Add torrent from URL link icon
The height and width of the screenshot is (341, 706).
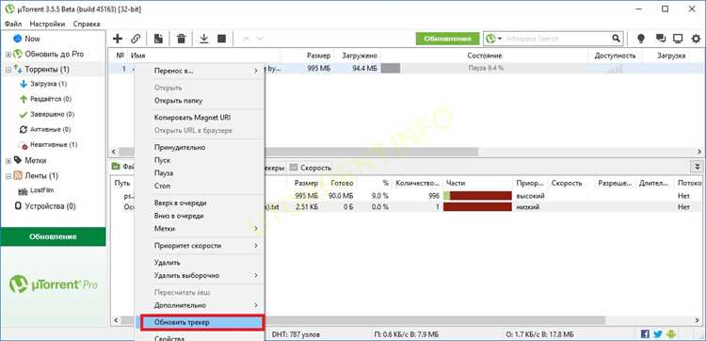point(136,39)
